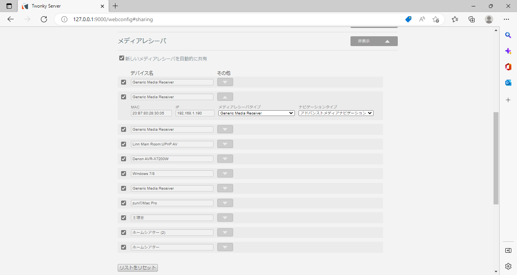This screenshot has width=517, height=275.
Task: Open the Favorites list
Action: pyautogui.click(x=455, y=19)
